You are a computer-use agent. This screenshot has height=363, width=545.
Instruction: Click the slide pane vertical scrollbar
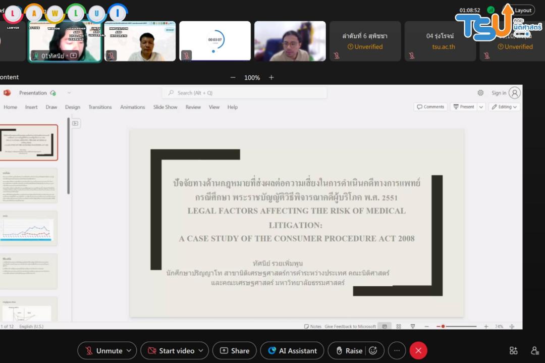click(x=69, y=156)
